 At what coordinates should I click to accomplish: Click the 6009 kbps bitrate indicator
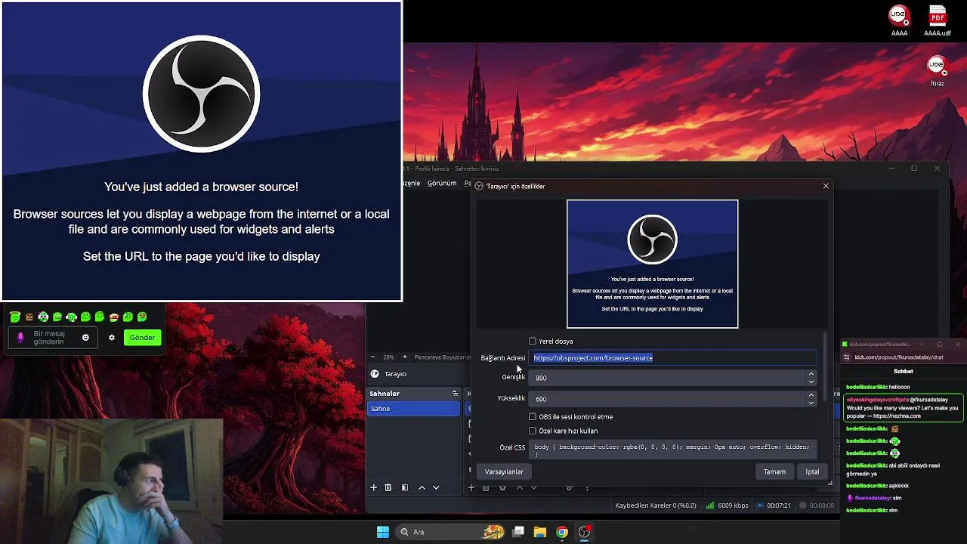point(727,505)
